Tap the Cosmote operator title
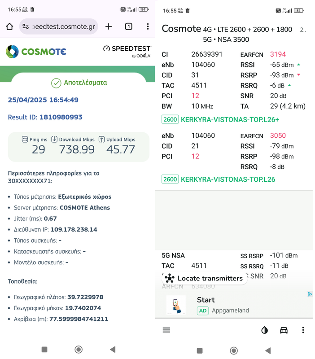 (181, 29)
